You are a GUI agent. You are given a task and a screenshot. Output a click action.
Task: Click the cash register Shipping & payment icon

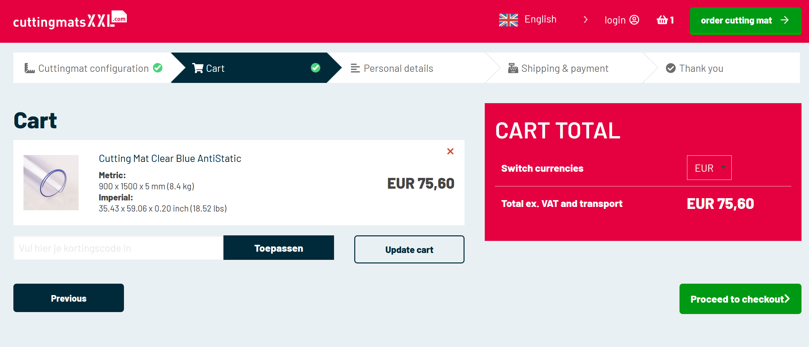[513, 68]
